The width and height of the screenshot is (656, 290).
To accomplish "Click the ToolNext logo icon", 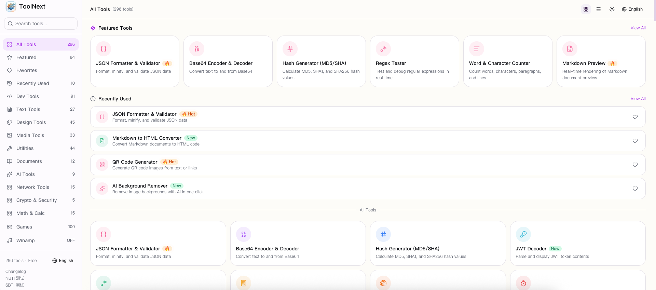I will point(11,6).
